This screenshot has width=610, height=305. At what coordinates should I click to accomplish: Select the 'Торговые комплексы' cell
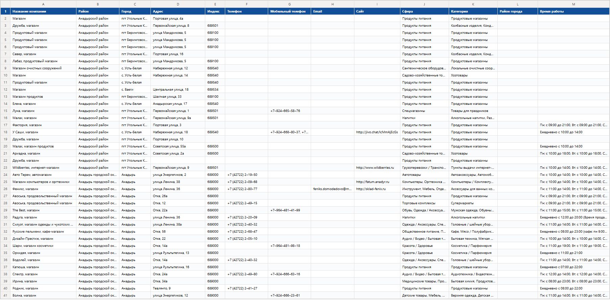coord(424,203)
